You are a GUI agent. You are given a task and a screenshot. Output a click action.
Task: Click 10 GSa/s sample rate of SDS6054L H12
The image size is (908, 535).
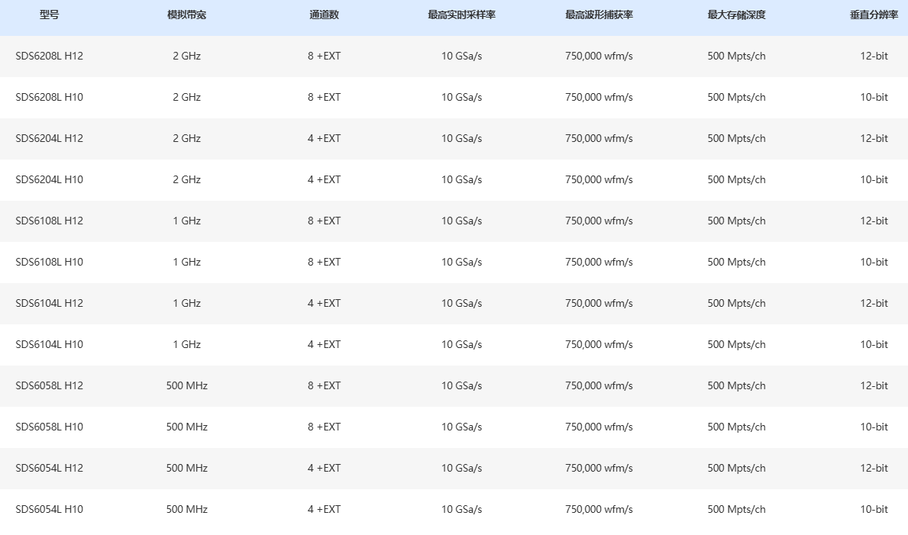(461, 468)
